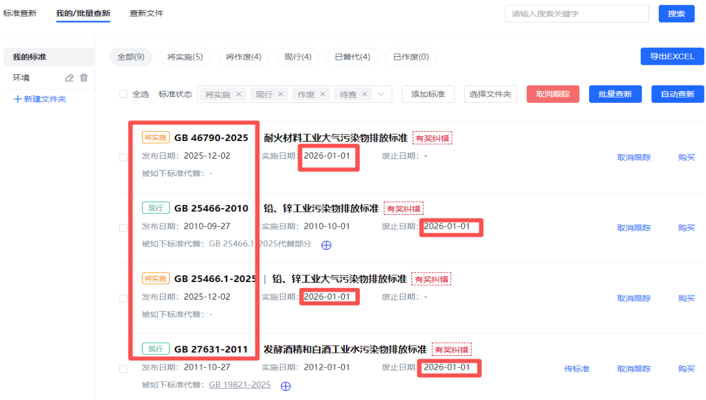Click the circled plus icon next to GB 19821-2025

pos(286,385)
